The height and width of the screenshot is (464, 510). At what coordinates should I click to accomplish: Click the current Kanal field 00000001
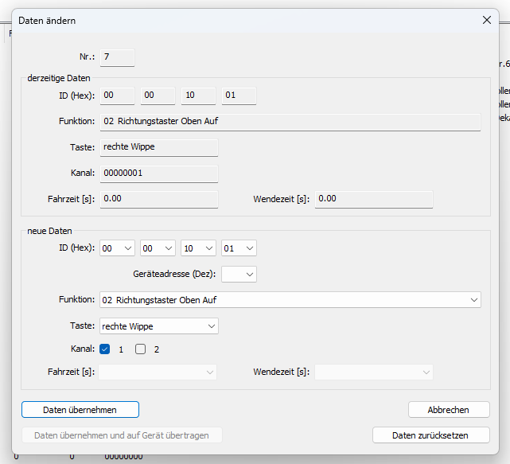(x=158, y=173)
